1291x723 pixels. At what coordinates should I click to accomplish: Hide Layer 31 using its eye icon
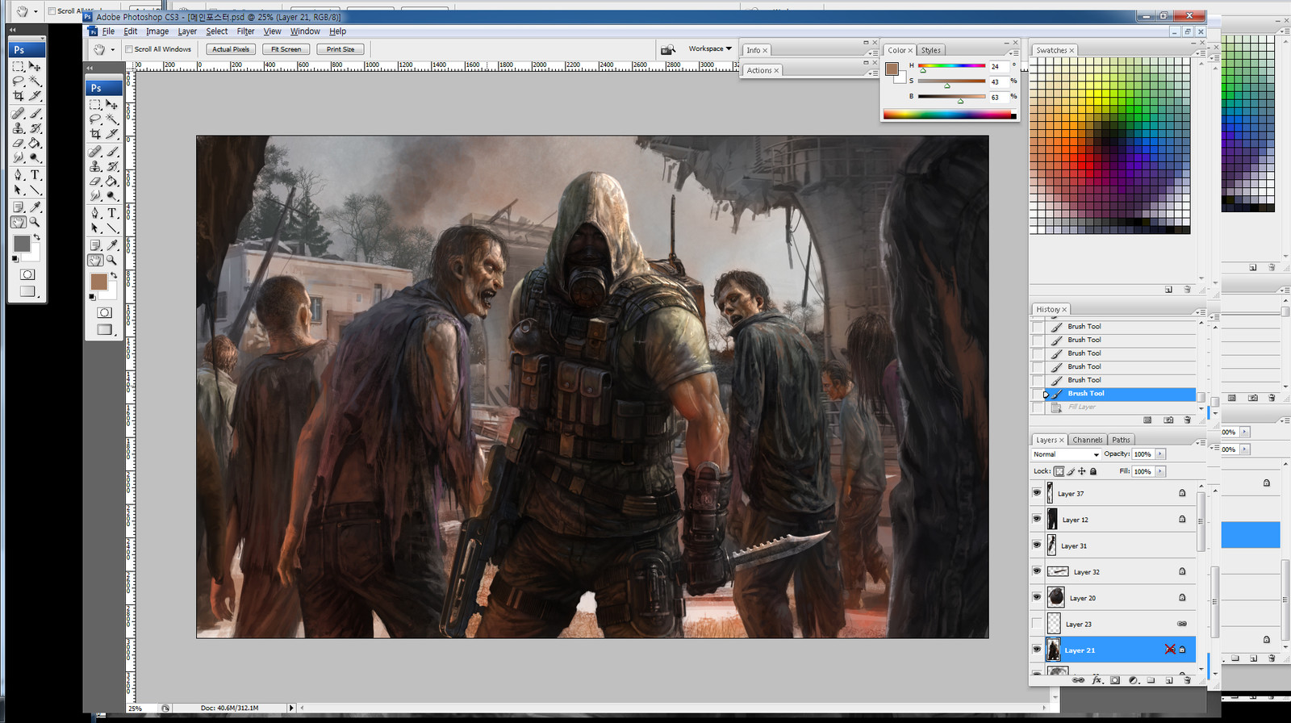(1037, 545)
